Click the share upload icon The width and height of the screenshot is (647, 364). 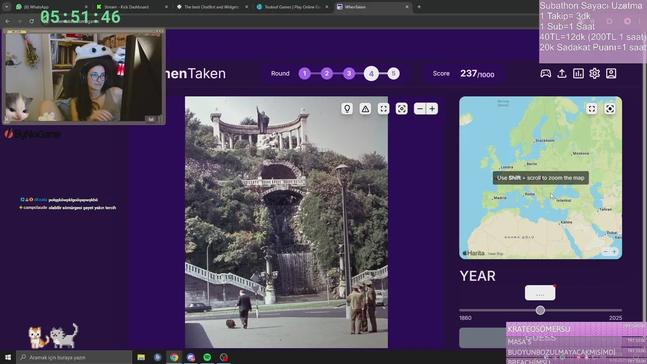tap(562, 73)
